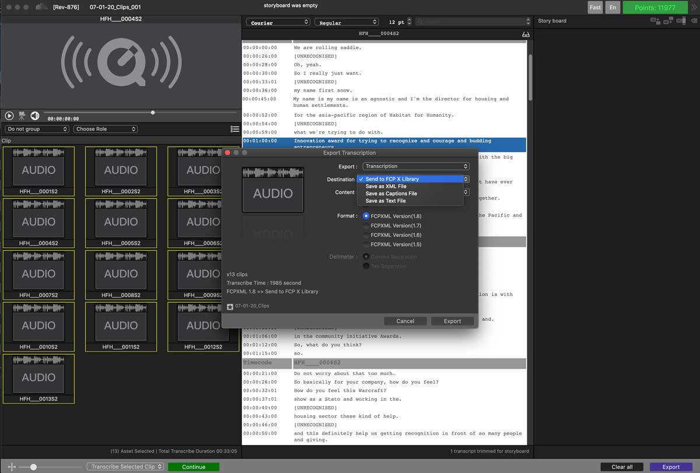Click the audio thumbnail in export dialog
The image size is (700, 473).
273,190
